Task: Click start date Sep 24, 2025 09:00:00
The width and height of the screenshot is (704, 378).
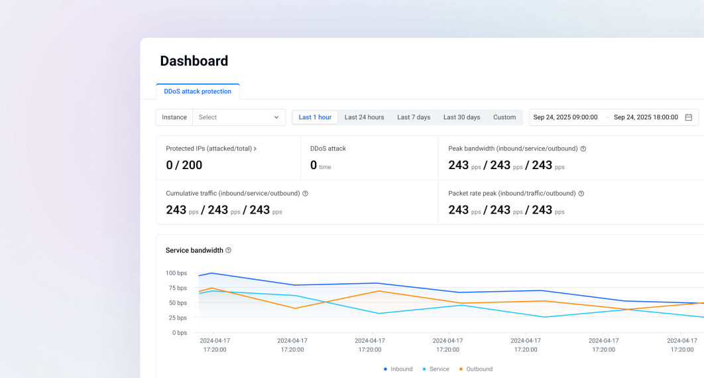Action: pos(565,117)
